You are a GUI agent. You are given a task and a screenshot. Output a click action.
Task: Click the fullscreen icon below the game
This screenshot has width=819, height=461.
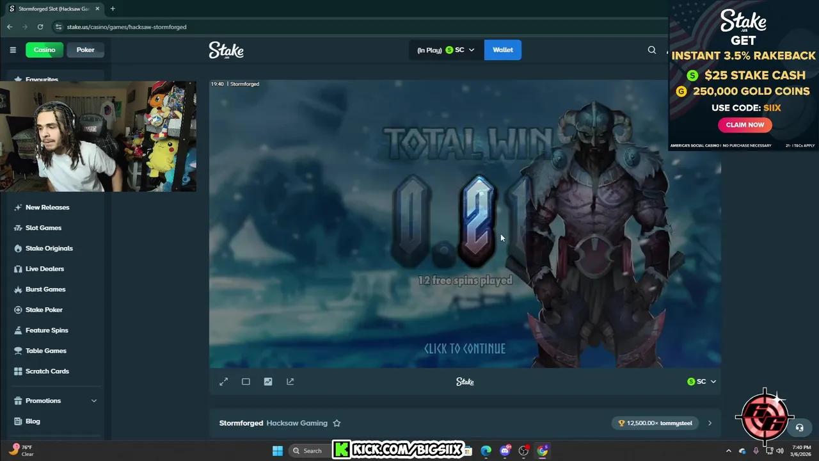click(x=223, y=381)
